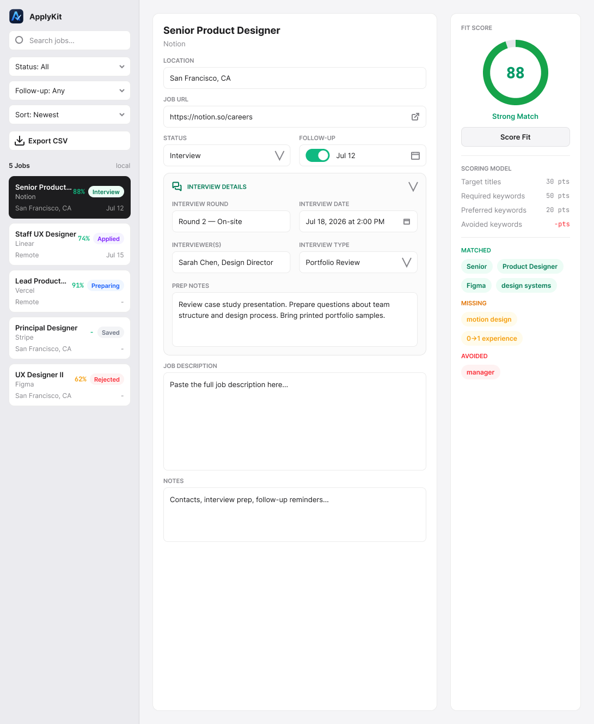
Task: Toggle the follow-up switch off
Action: [317, 155]
